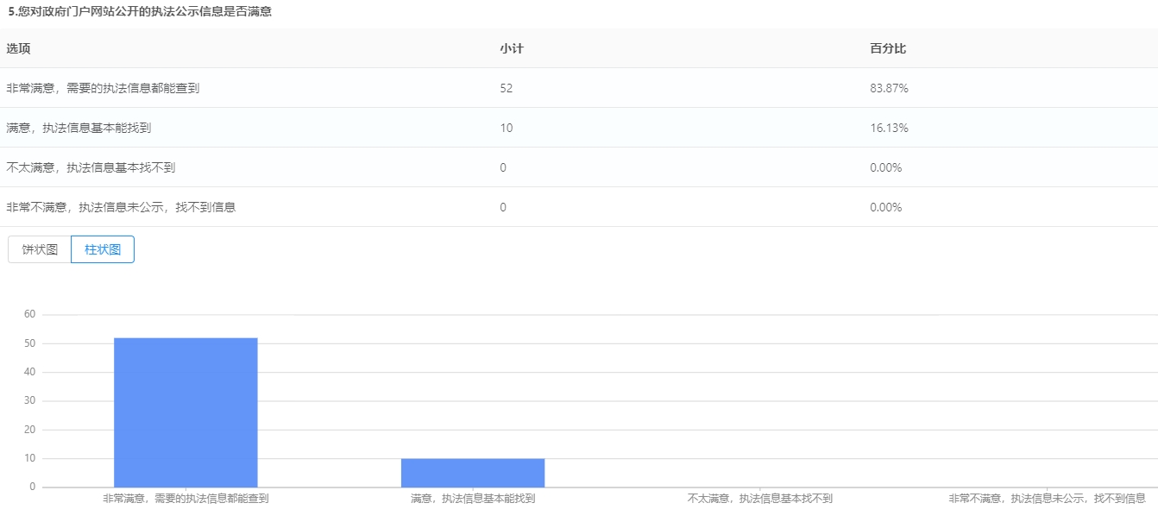
Task: Click the question 5 title text
Action: [140, 11]
